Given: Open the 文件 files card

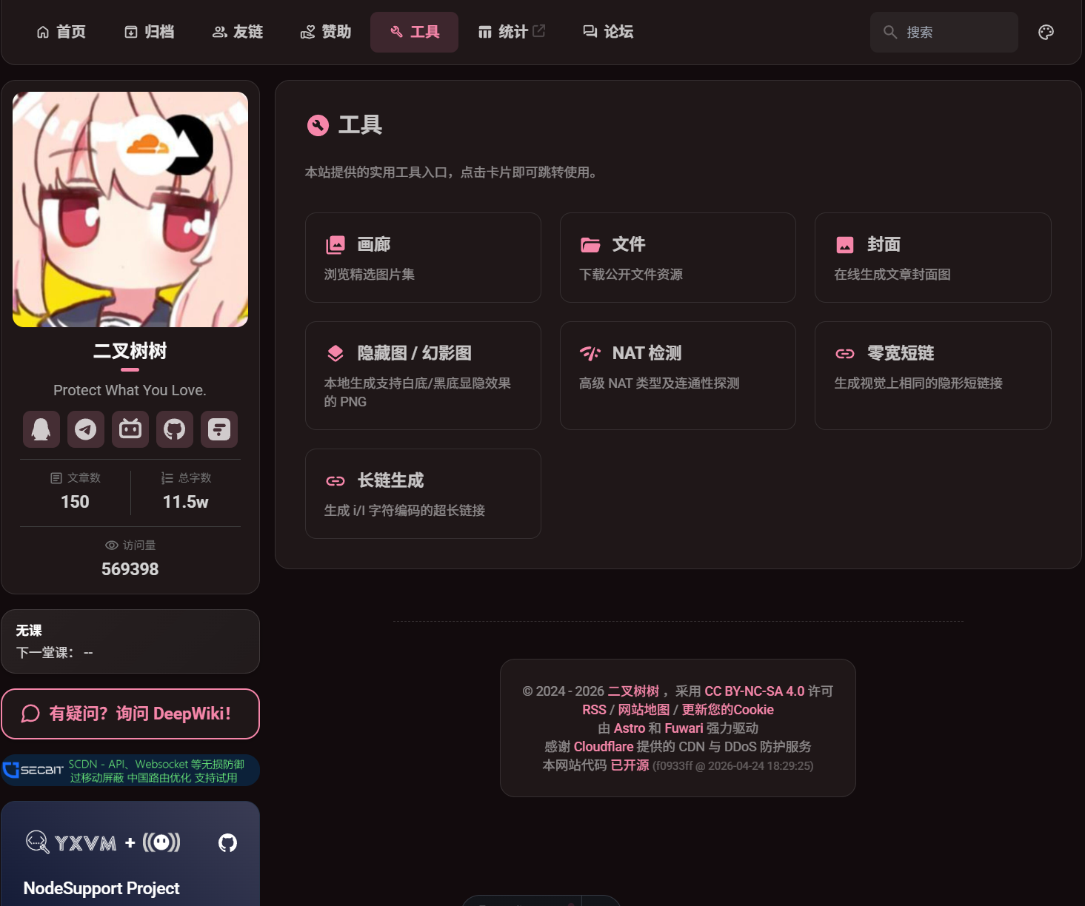Looking at the screenshot, I should pyautogui.click(x=678, y=258).
